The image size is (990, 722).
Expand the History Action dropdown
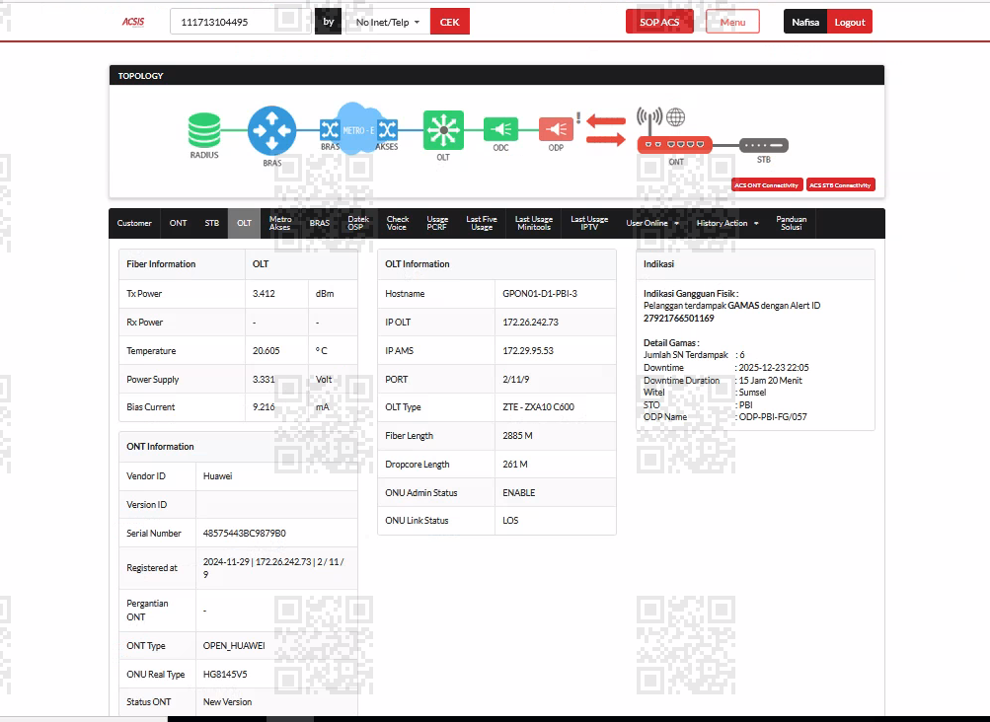pyautogui.click(x=727, y=224)
